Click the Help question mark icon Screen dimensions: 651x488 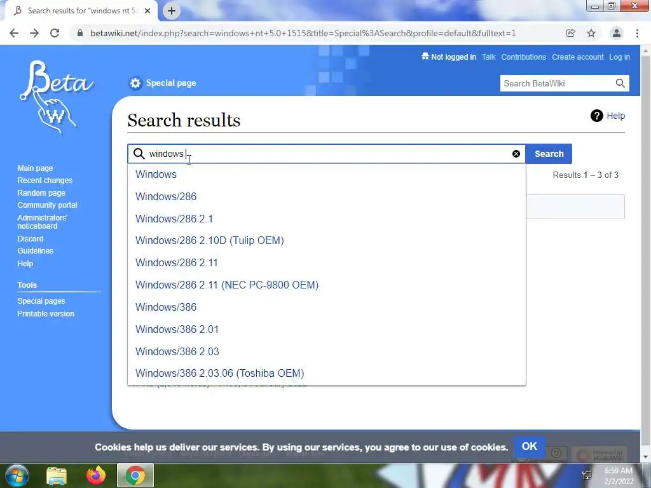point(596,116)
